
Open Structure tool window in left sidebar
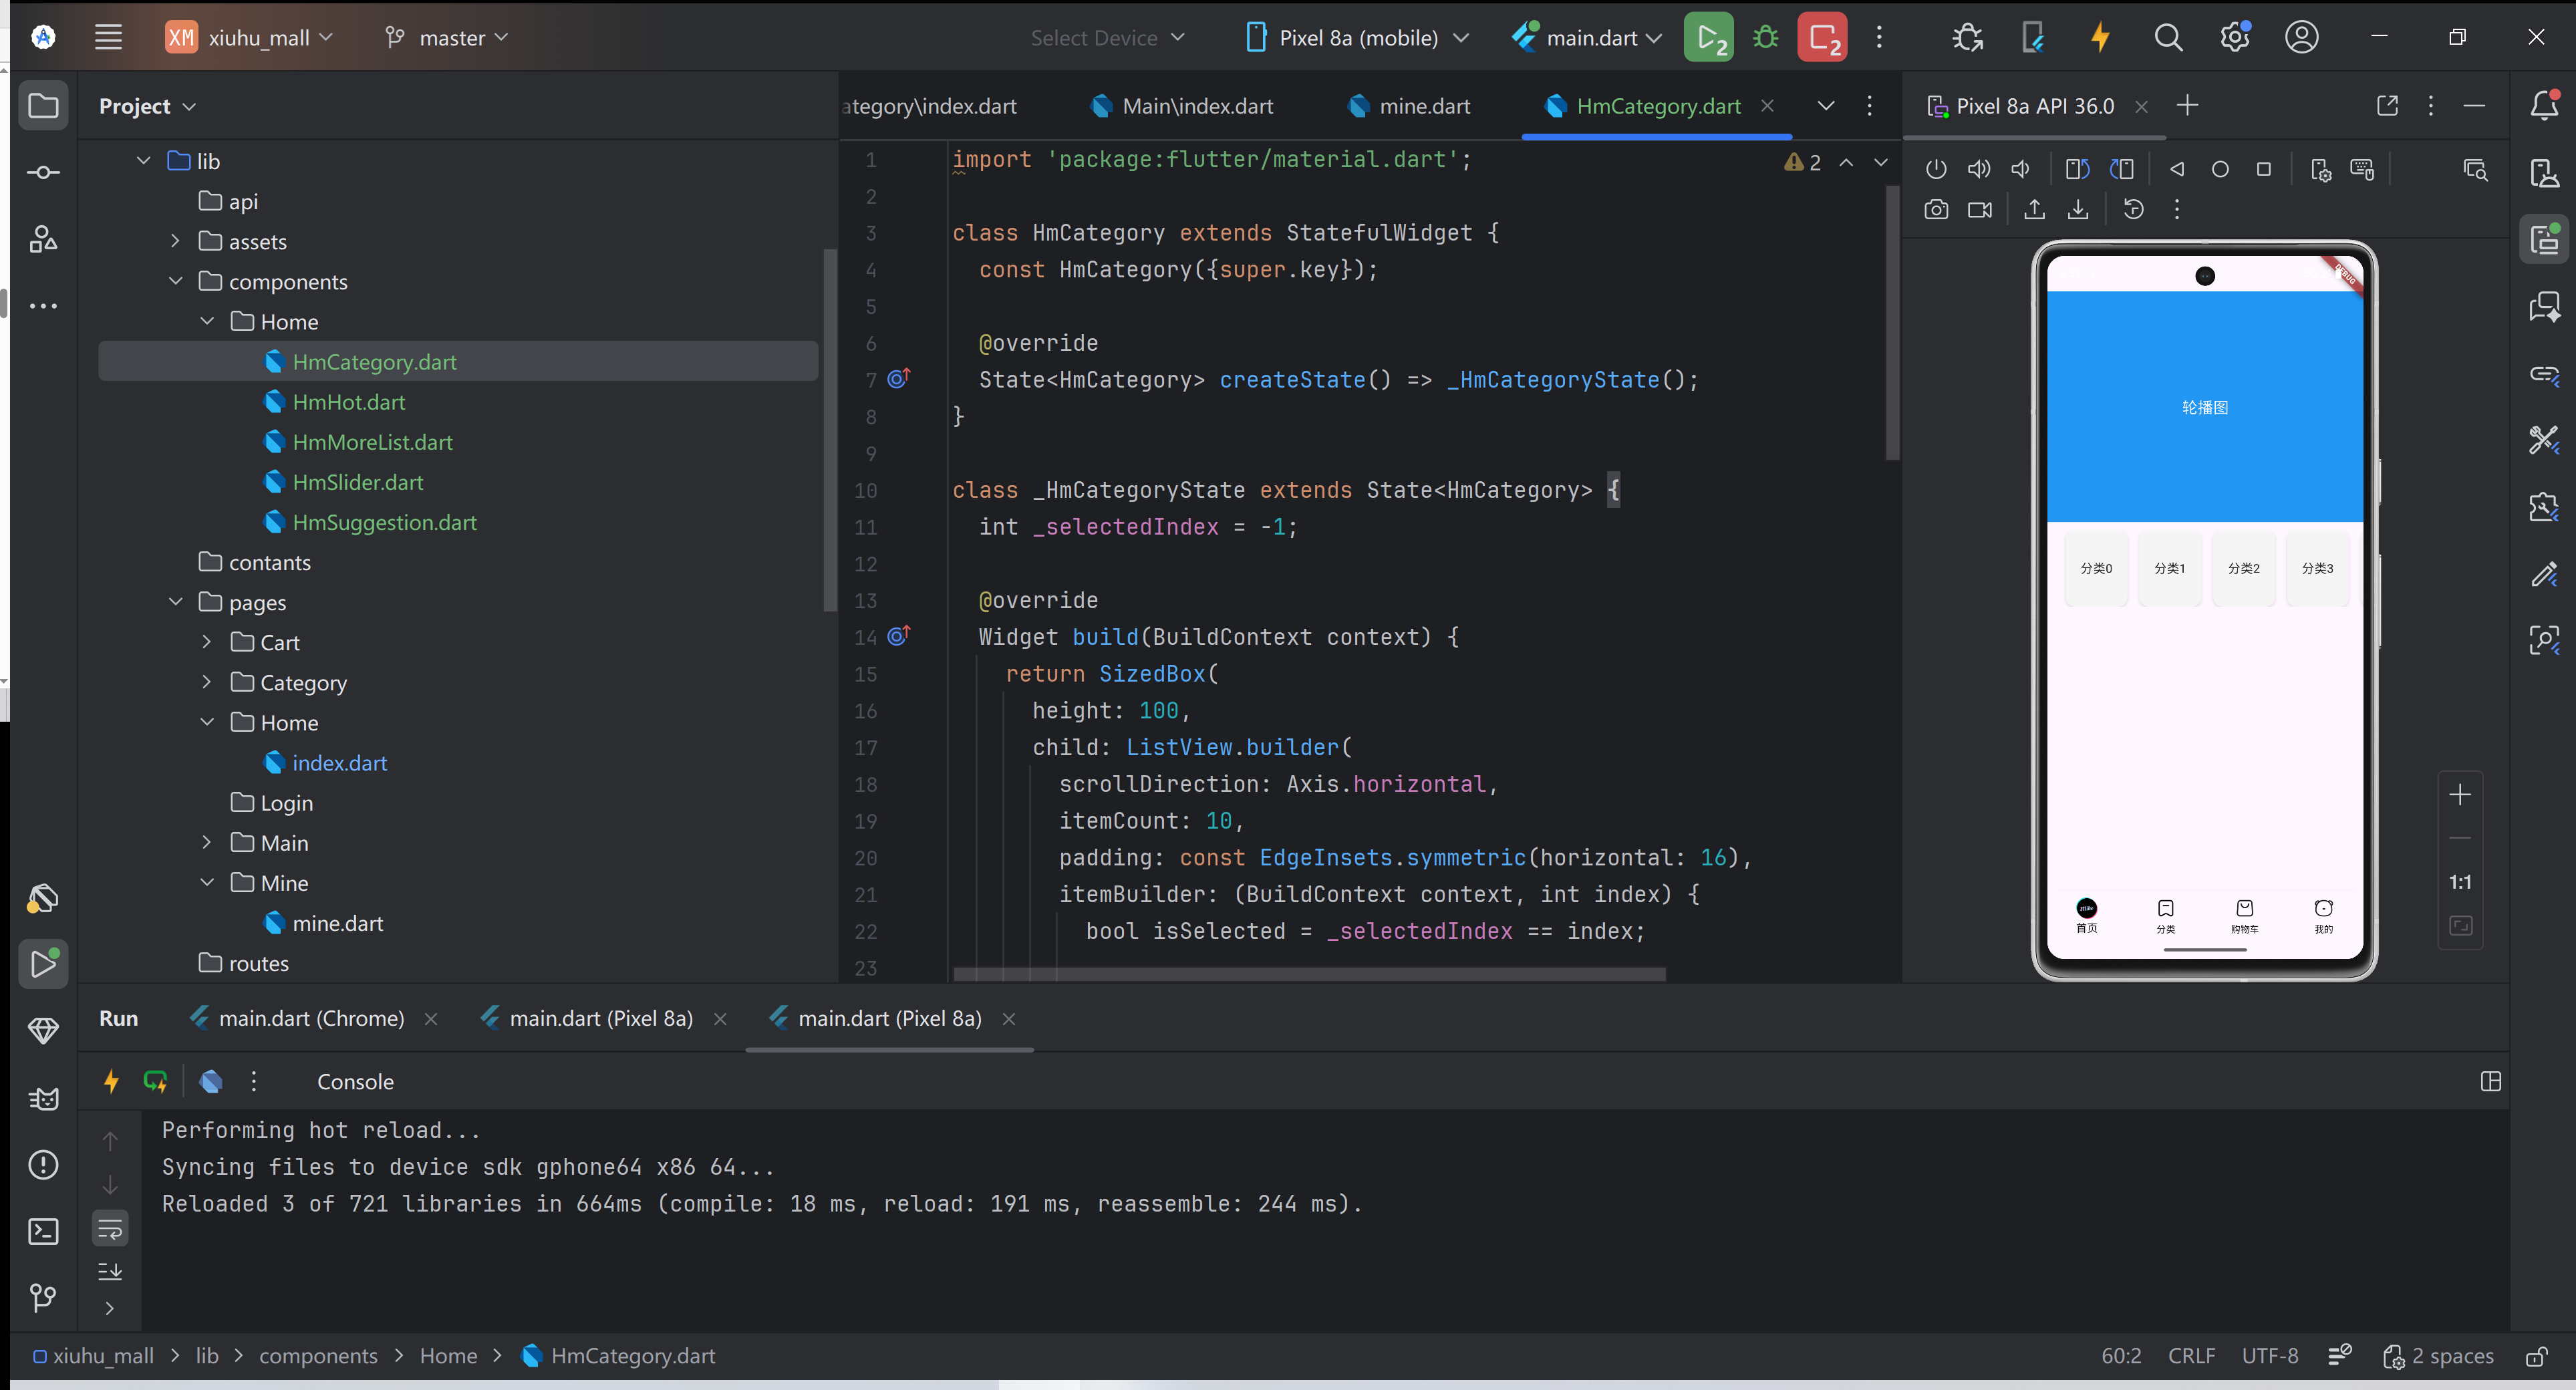[x=43, y=239]
